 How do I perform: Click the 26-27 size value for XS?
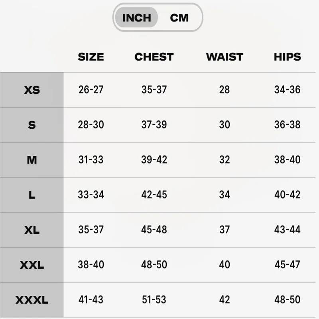(x=91, y=90)
